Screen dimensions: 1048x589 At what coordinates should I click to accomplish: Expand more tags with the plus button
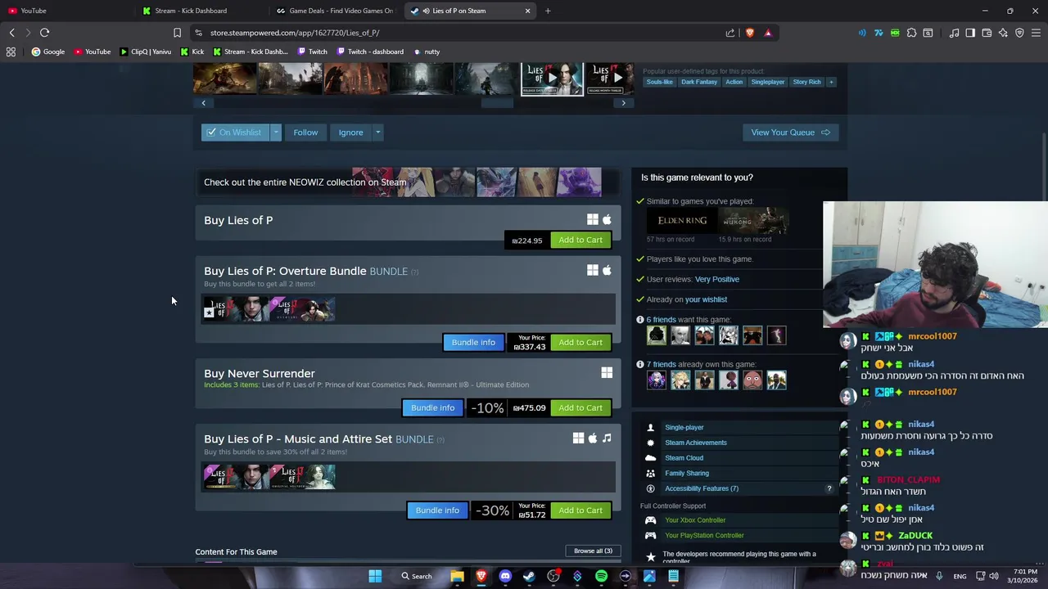click(831, 82)
